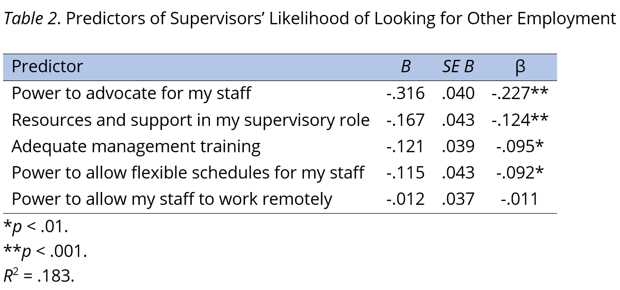Select the B value -.167
The width and height of the screenshot is (620, 290).
click(405, 120)
